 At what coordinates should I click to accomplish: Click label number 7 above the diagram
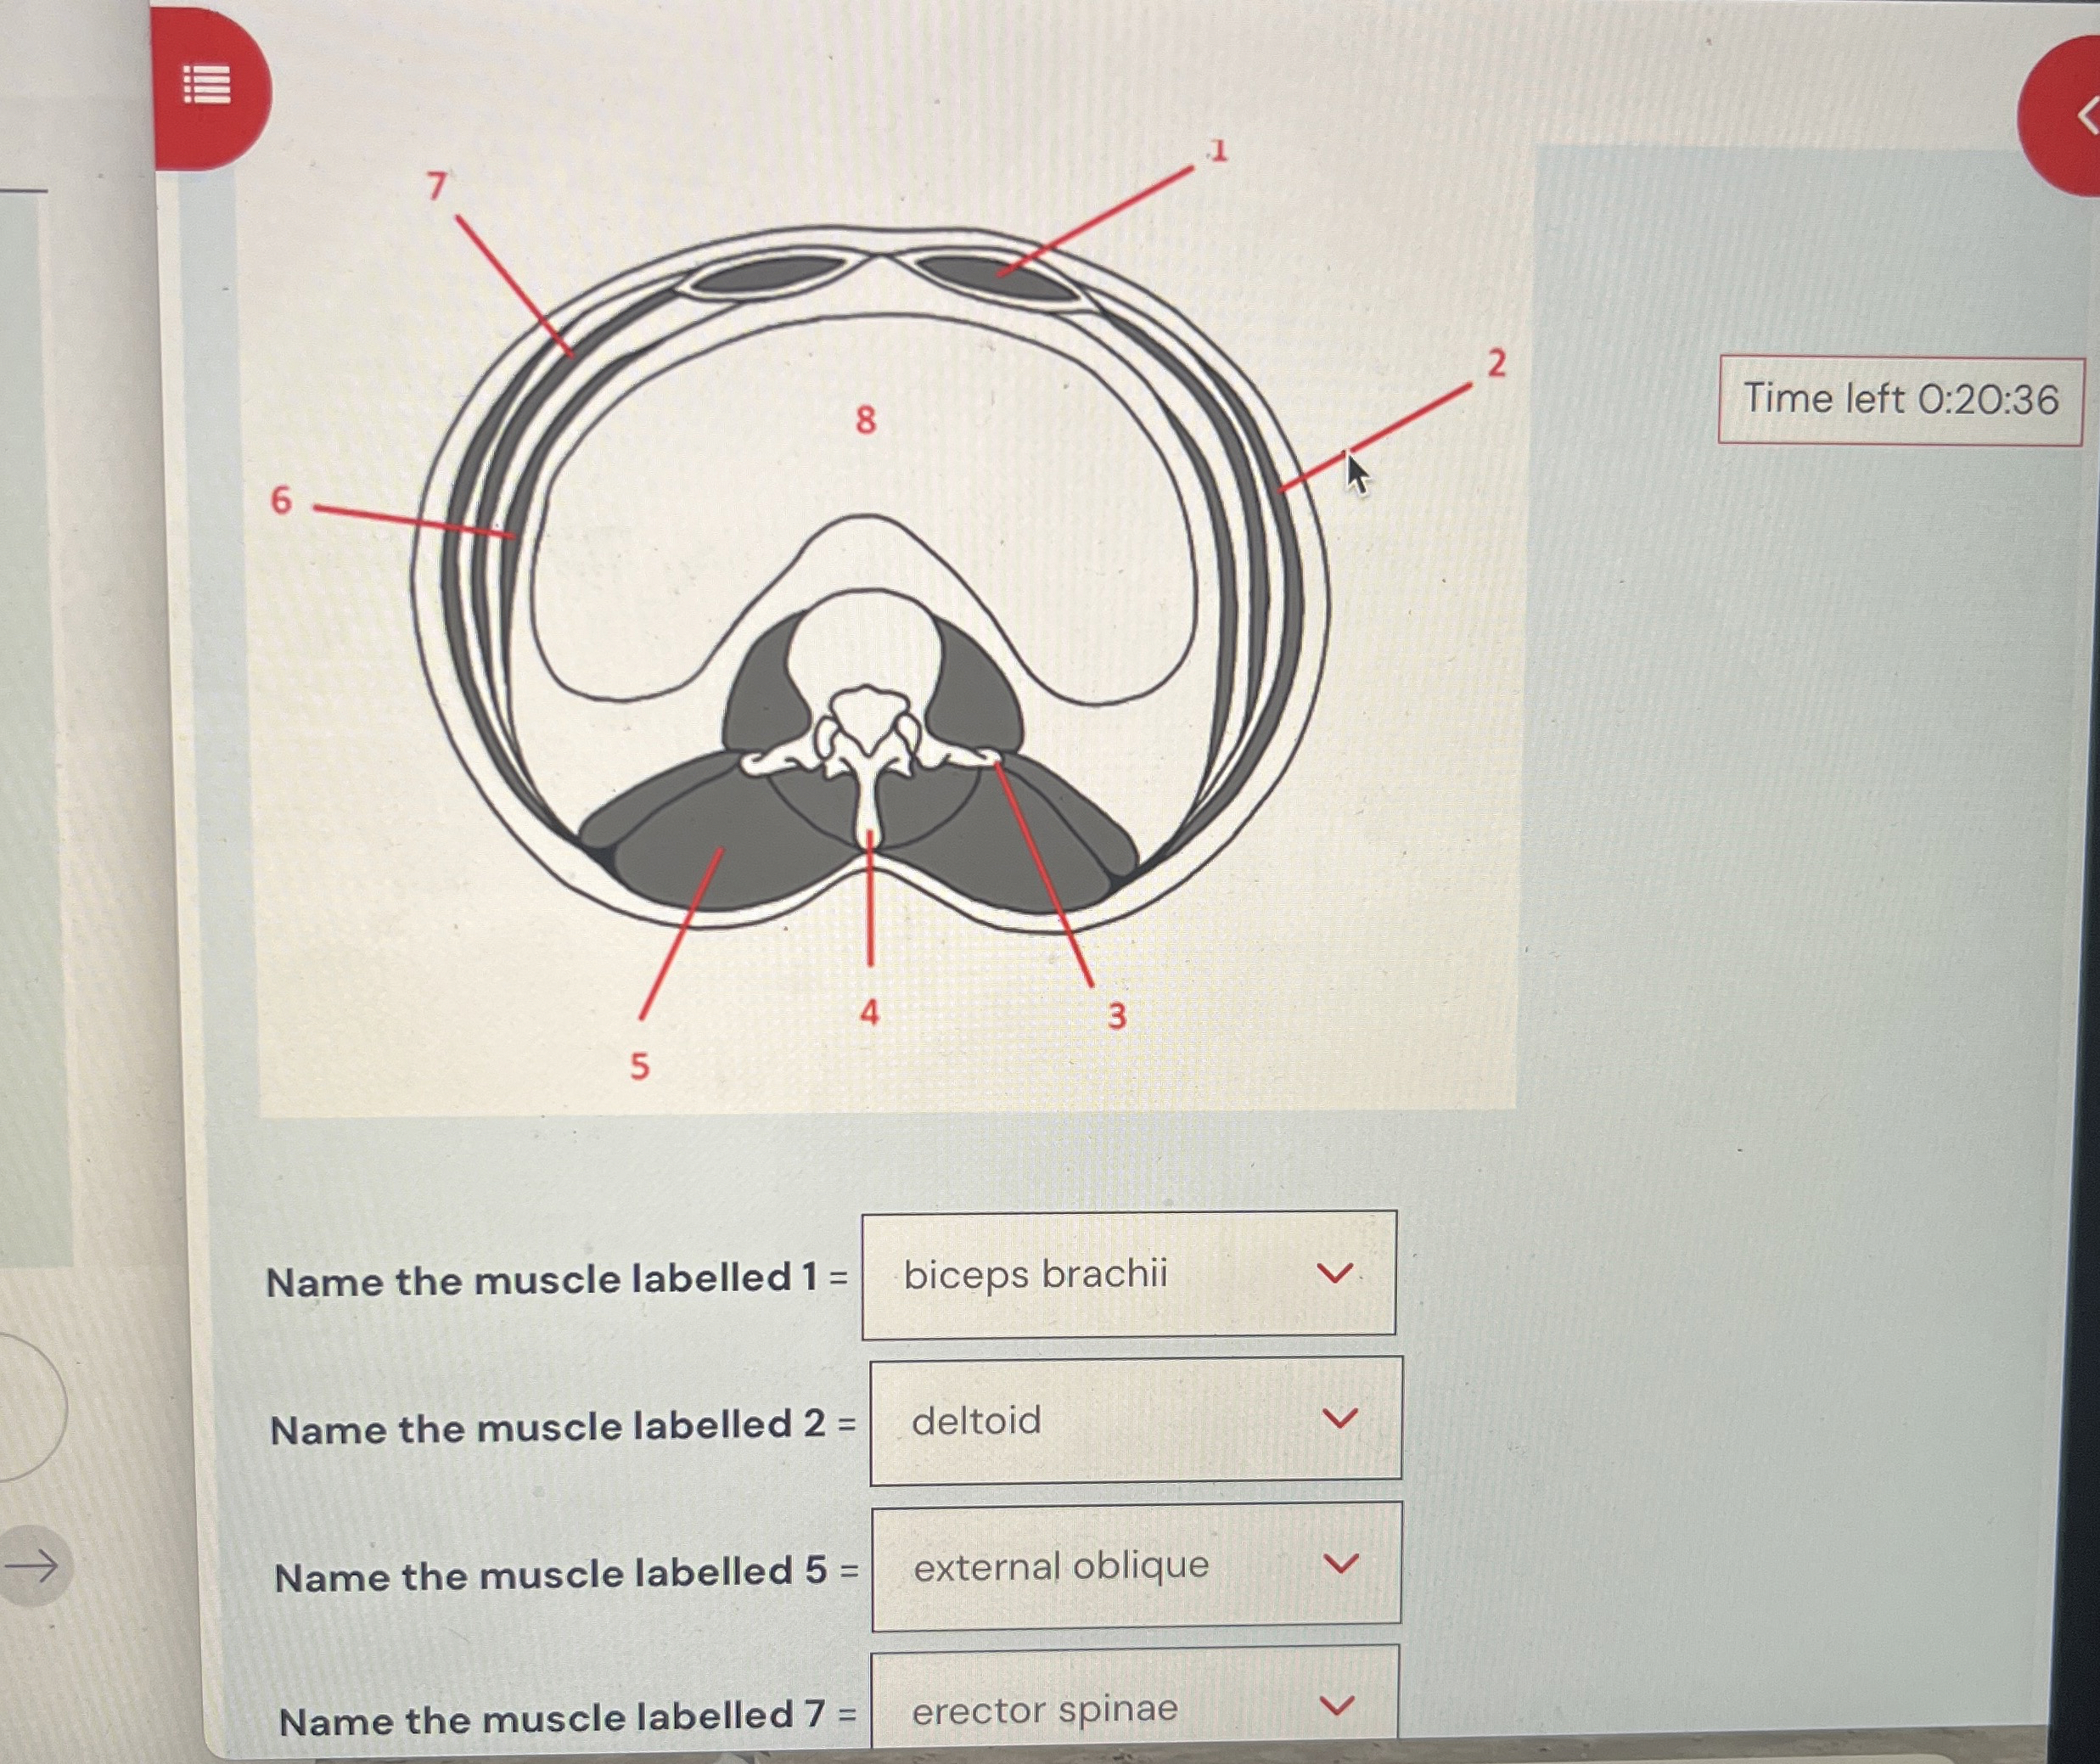[x=436, y=186]
